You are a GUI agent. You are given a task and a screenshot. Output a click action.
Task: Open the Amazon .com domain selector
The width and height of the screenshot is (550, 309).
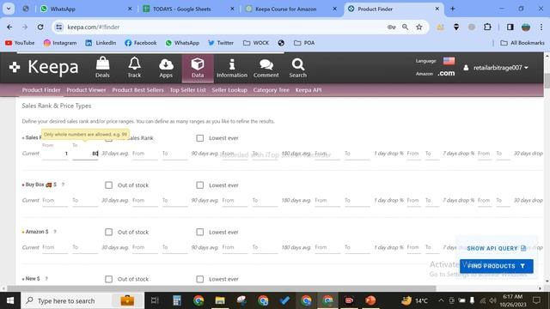[x=446, y=73]
